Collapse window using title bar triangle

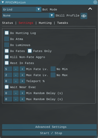3,2
